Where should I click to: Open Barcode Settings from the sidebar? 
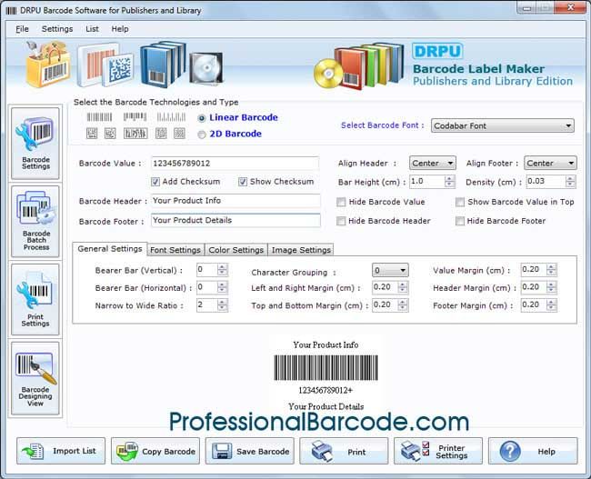(35, 144)
